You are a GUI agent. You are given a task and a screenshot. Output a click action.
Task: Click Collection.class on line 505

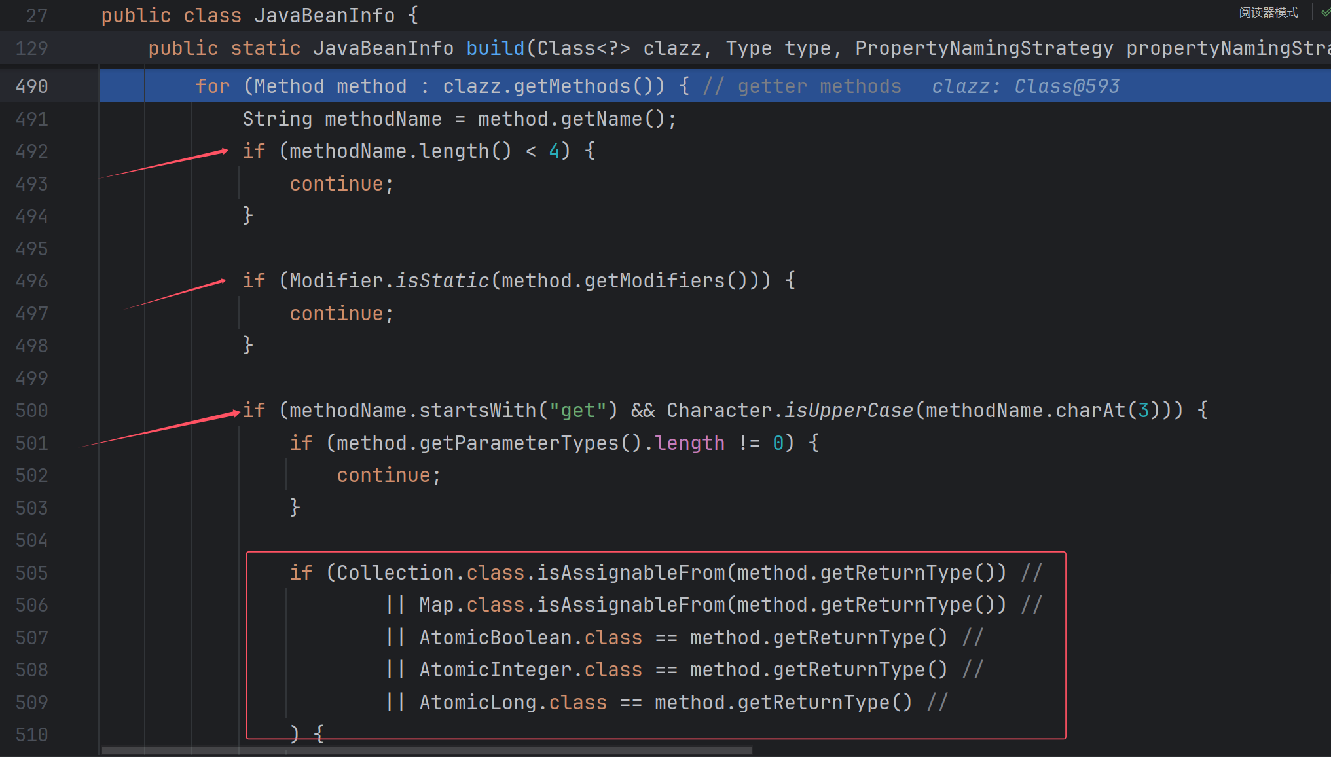click(430, 573)
